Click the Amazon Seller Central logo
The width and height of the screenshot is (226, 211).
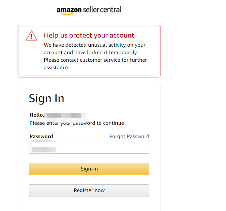coord(89,10)
